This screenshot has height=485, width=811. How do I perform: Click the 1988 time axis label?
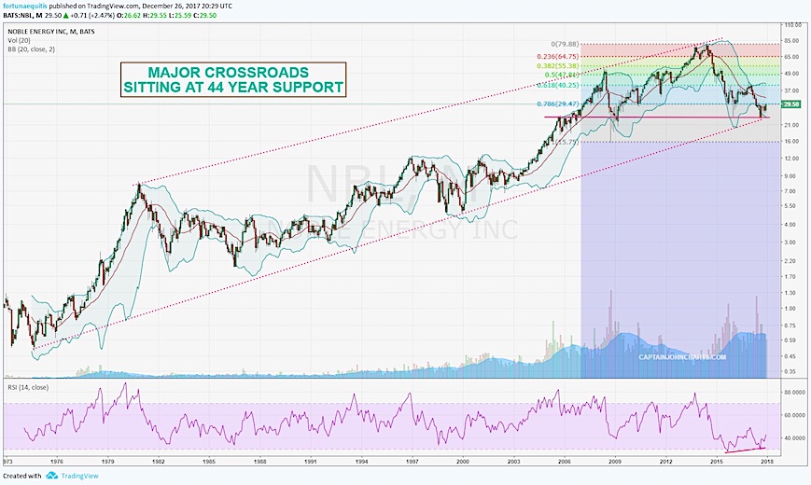(259, 460)
